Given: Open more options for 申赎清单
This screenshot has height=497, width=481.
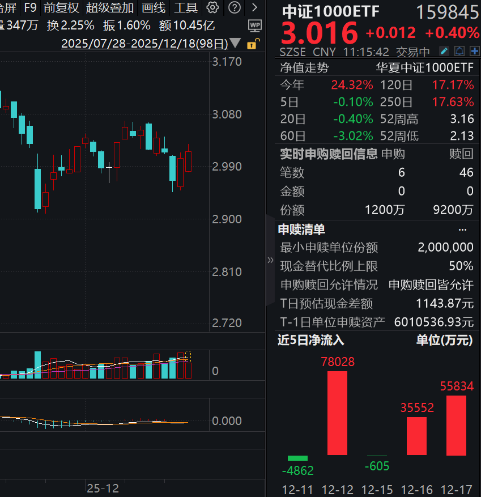Looking at the screenshot, I should point(462,230).
